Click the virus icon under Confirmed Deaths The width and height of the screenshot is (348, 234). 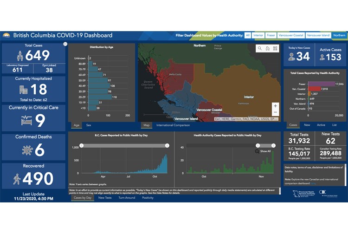click(27, 150)
